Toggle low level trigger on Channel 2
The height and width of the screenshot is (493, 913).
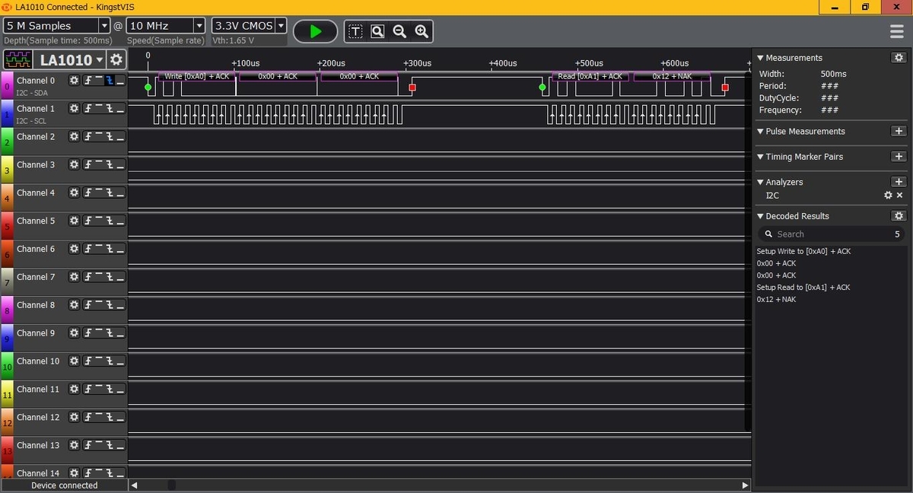120,136
